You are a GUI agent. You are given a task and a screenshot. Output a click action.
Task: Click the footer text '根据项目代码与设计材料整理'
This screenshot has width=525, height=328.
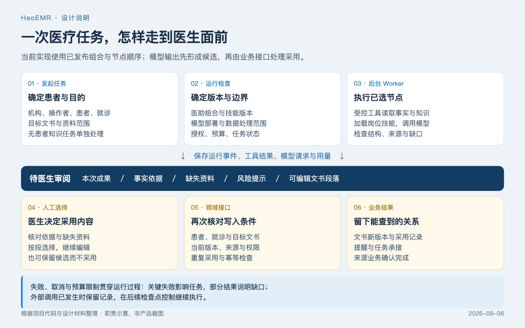coord(59,313)
